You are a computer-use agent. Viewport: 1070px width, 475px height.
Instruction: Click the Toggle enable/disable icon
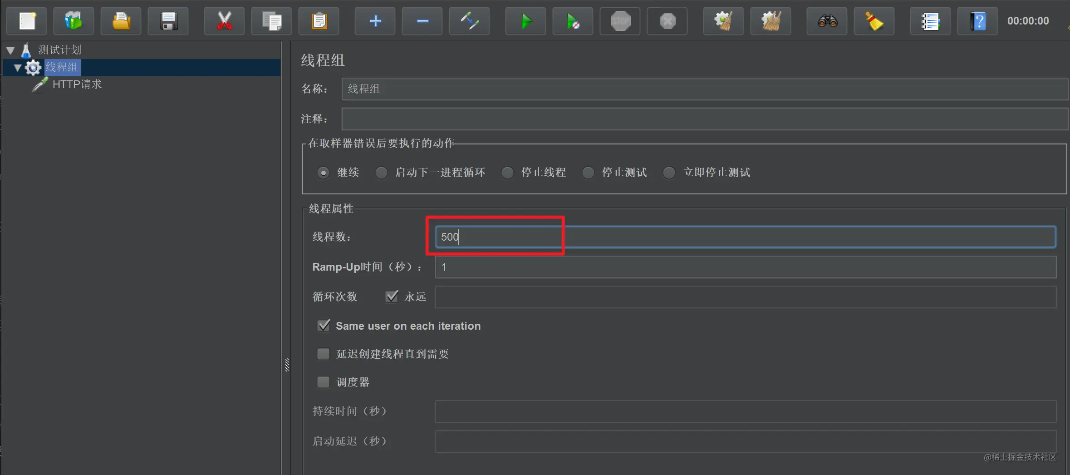point(469,21)
